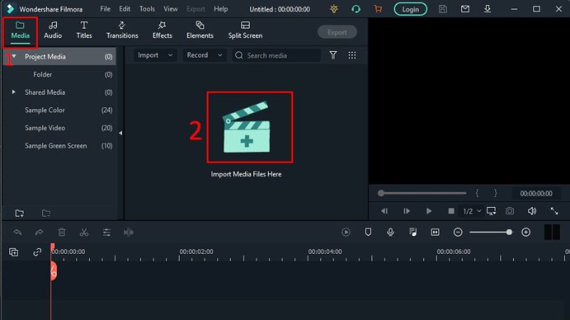570x320 pixels.
Task: Open the filter icon beside search media
Action: 333,55
